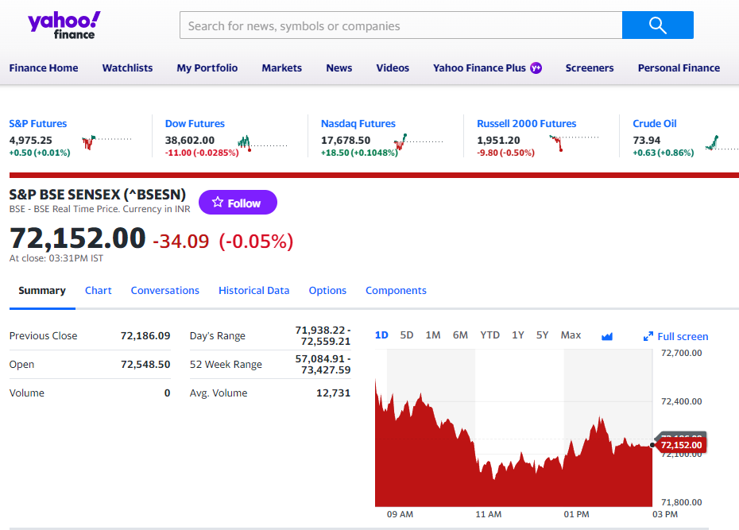Open the News menu

tap(339, 68)
